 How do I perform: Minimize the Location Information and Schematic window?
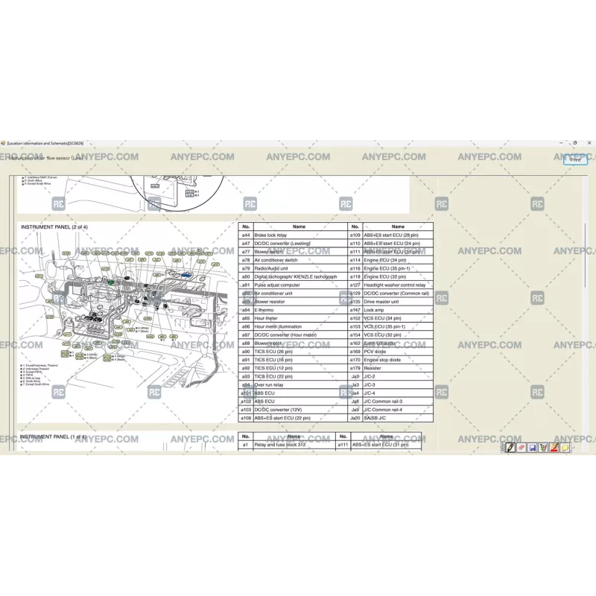(x=560, y=142)
